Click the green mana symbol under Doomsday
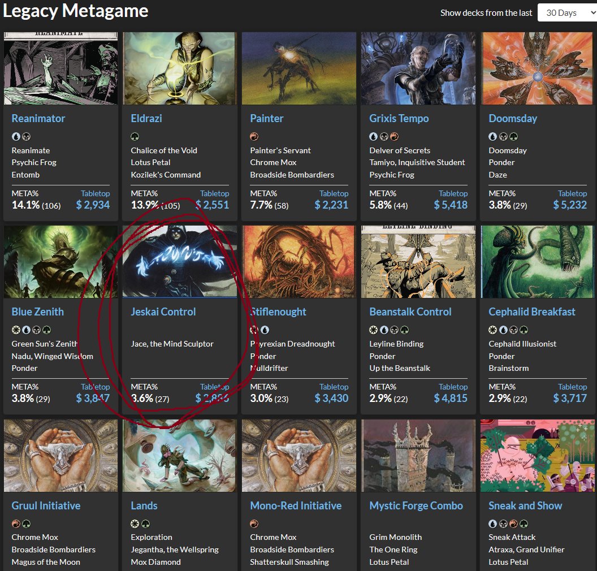This screenshot has height=571, width=597. click(x=514, y=136)
